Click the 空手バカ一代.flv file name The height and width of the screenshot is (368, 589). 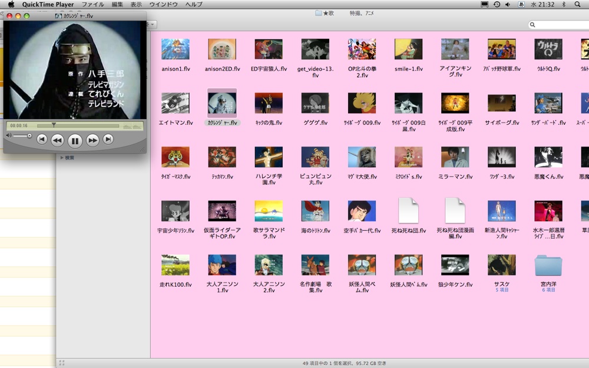[362, 231]
